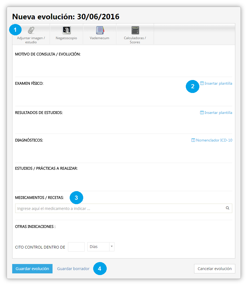Open the Vademecum book icon
The width and height of the screenshot is (248, 288).
[100, 30]
